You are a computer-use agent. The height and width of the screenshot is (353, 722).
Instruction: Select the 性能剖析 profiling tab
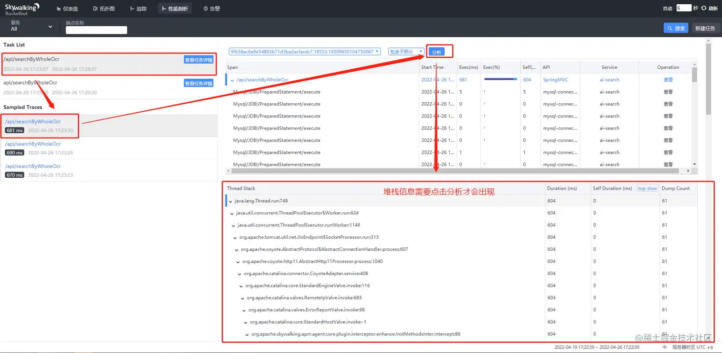pyautogui.click(x=175, y=9)
